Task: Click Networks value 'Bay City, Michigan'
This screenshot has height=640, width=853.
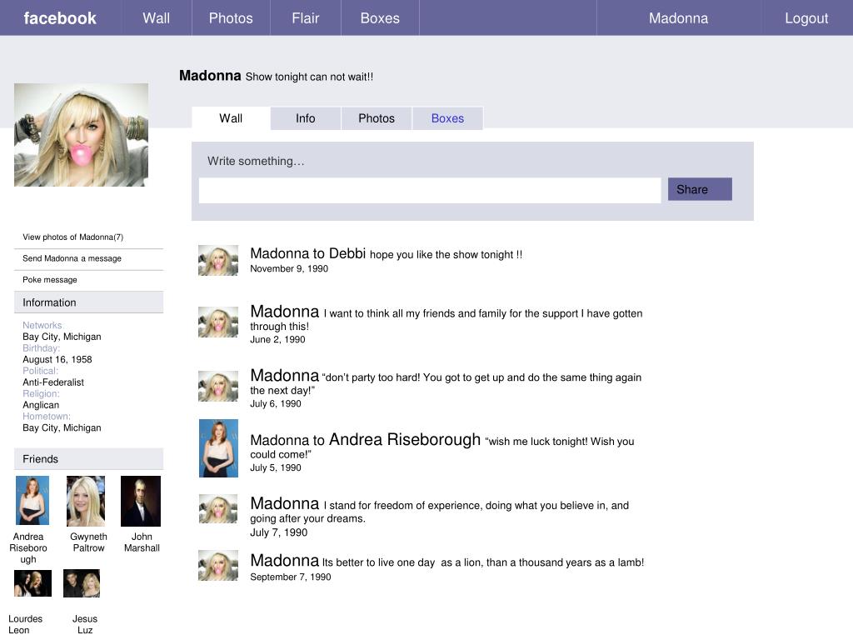Action: (62, 337)
